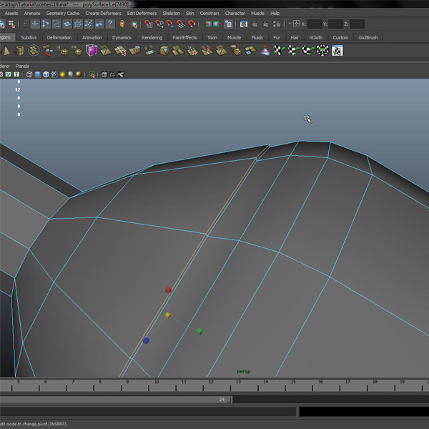This screenshot has height=429, width=429.
Task: Click the red X-axis scale handle
Action: click(168, 290)
